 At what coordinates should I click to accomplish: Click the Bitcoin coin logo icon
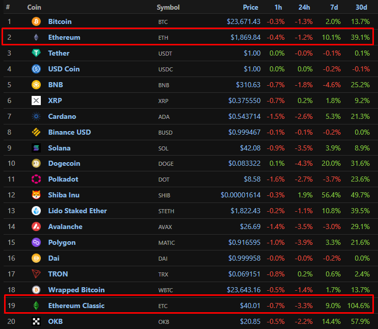(x=36, y=21)
